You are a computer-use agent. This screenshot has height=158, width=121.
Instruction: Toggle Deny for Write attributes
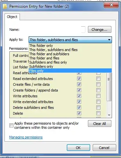tap(98, 96)
